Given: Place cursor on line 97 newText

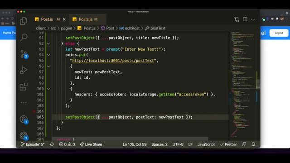Looking at the screenshot, I should click(x=83, y=72).
